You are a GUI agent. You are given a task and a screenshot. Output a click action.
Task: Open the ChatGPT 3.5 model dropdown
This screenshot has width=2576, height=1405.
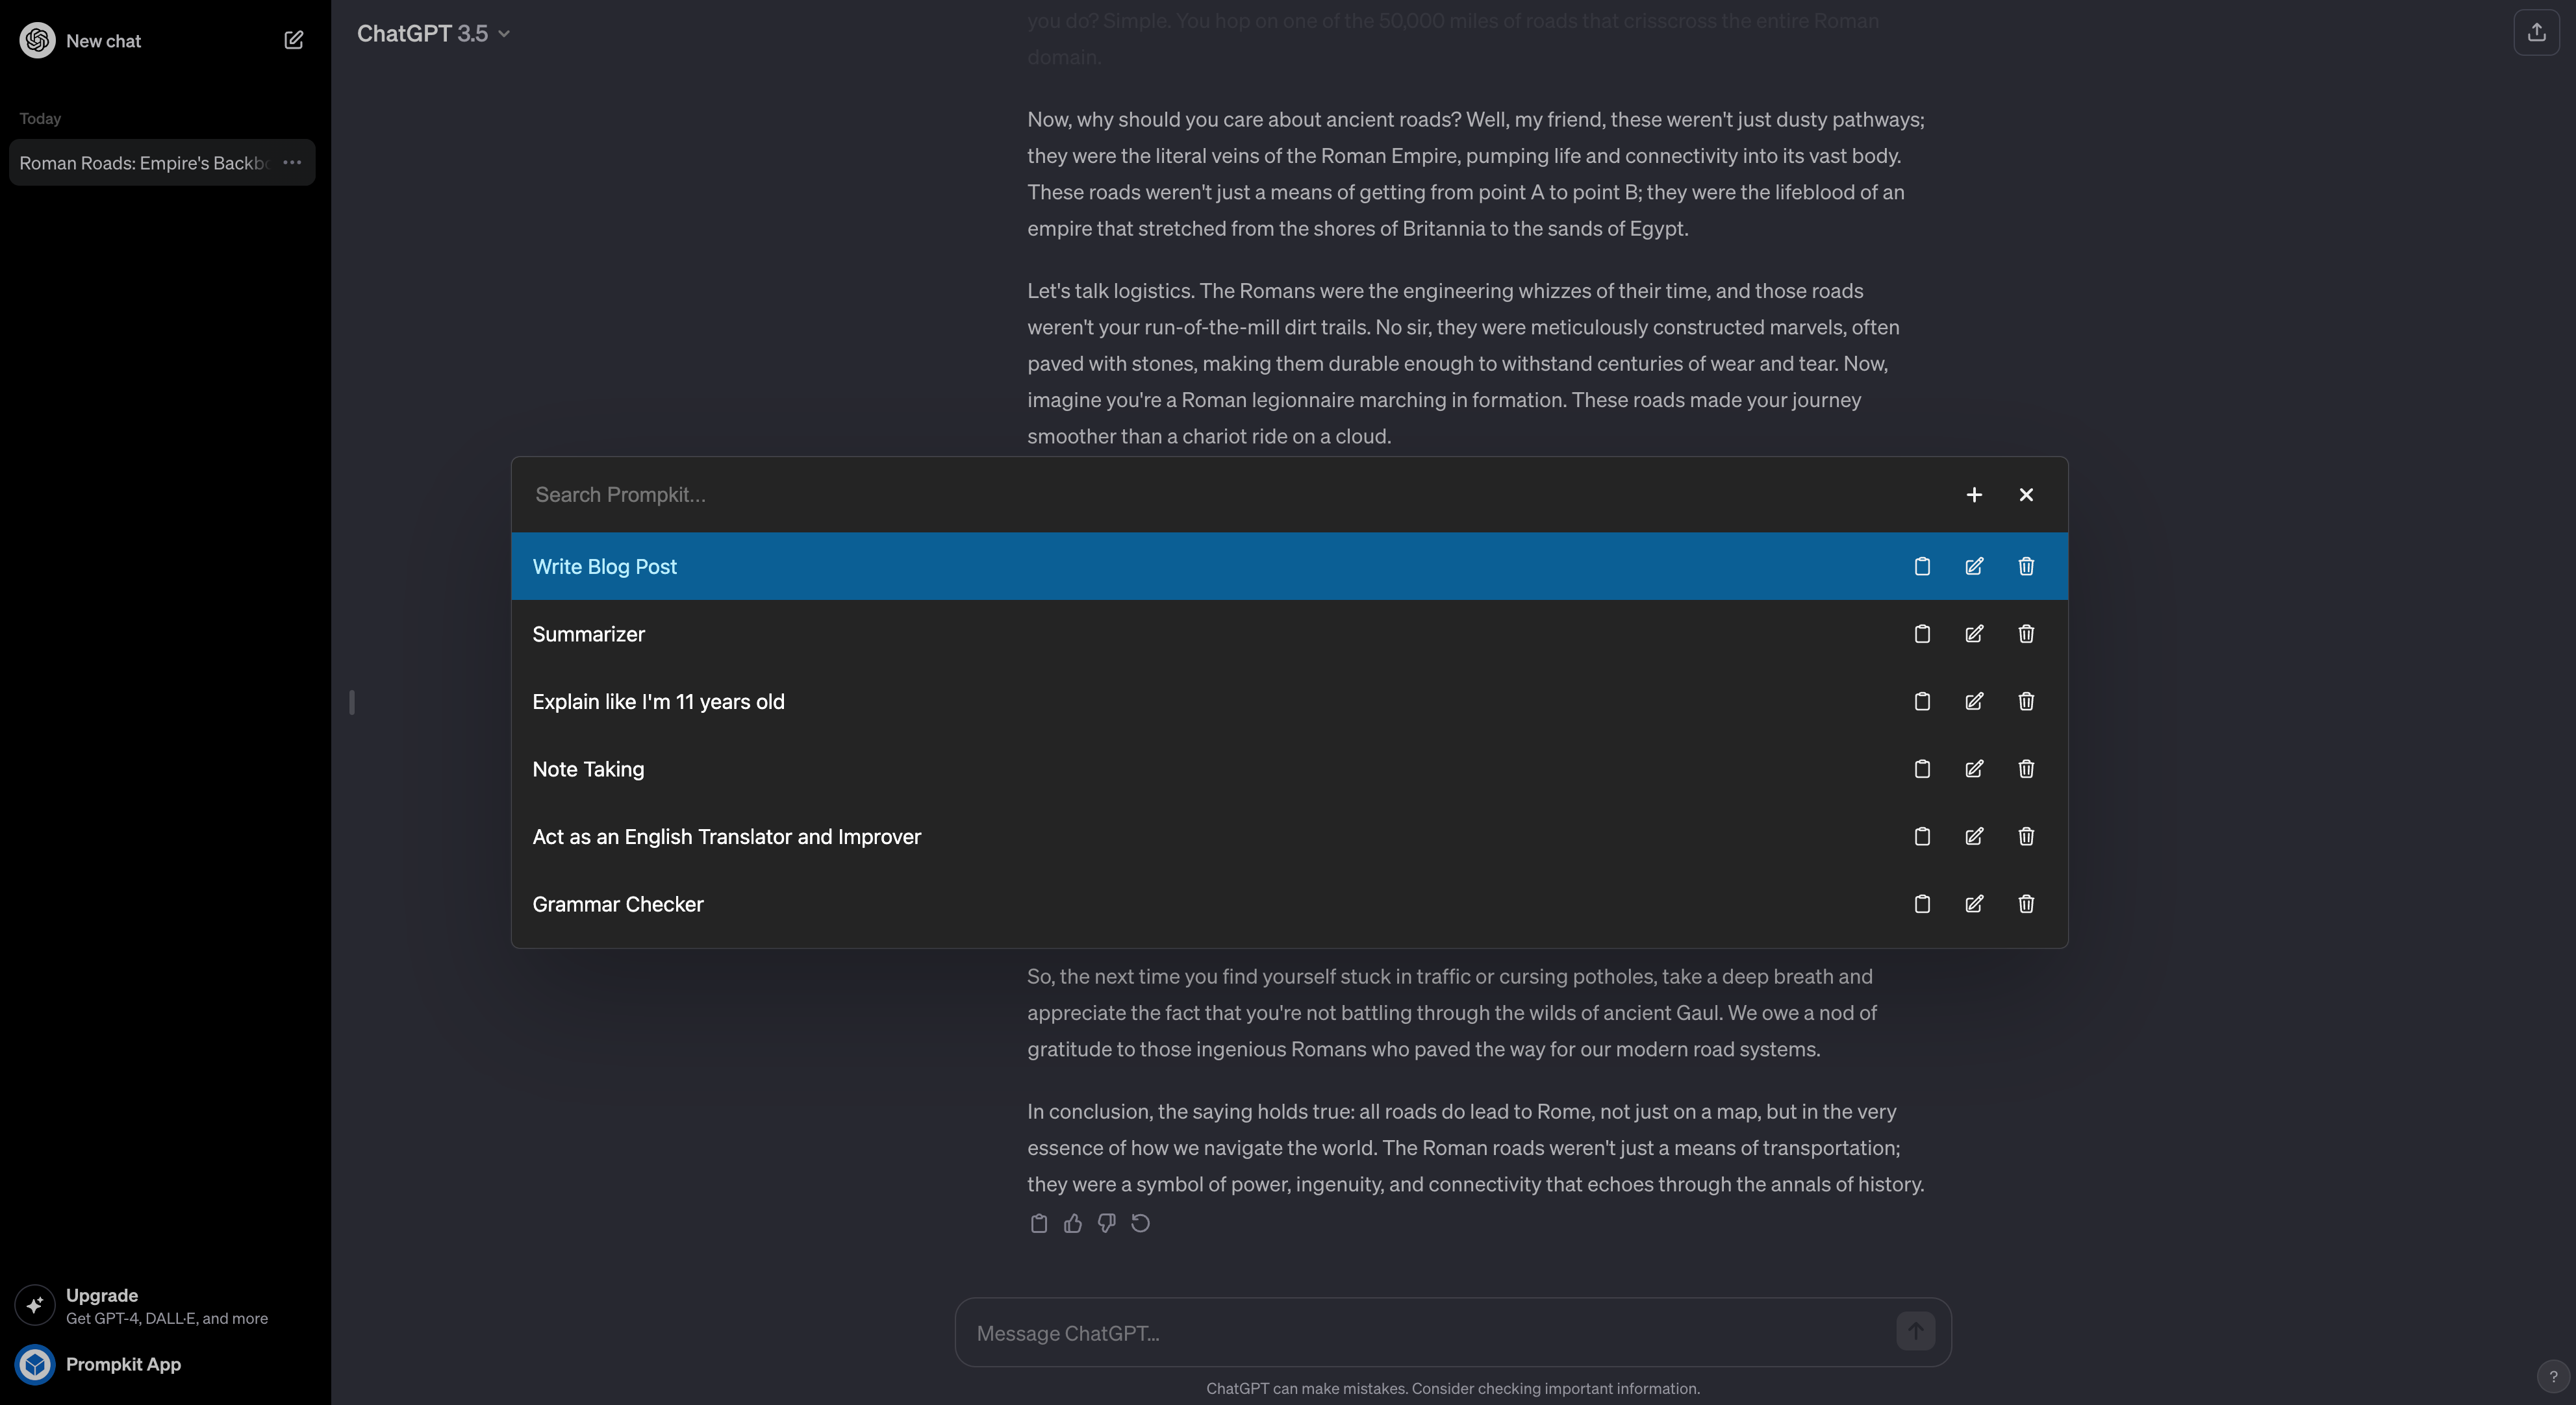pyautogui.click(x=433, y=33)
